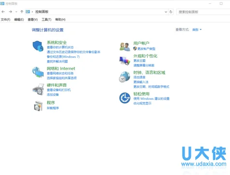Click 选择家庭组和共享选项 link
Screen dimensions: 230x175
point(62,78)
